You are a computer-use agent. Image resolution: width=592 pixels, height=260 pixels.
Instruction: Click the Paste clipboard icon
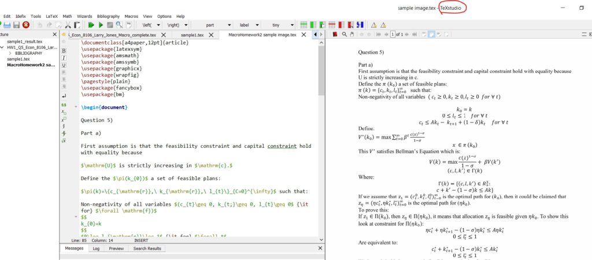[77, 25]
